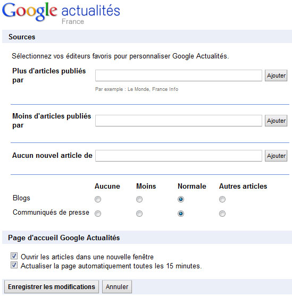Viewport: 292px width, 296px height.
Task: Select Autres articles for Blogs
Action: [x=222, y=199]
